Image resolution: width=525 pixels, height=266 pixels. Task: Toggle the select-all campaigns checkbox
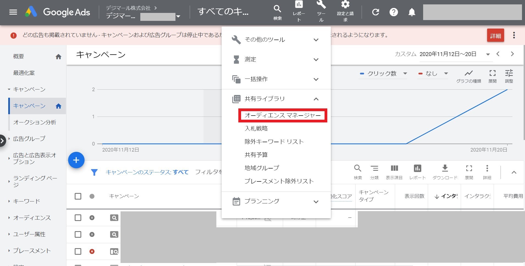click(78, 196)
